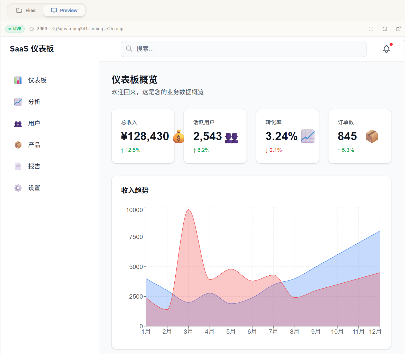The image size is (405, 354).
Task: Click the power icon in URL bar
Action: (x=371, y=29)
